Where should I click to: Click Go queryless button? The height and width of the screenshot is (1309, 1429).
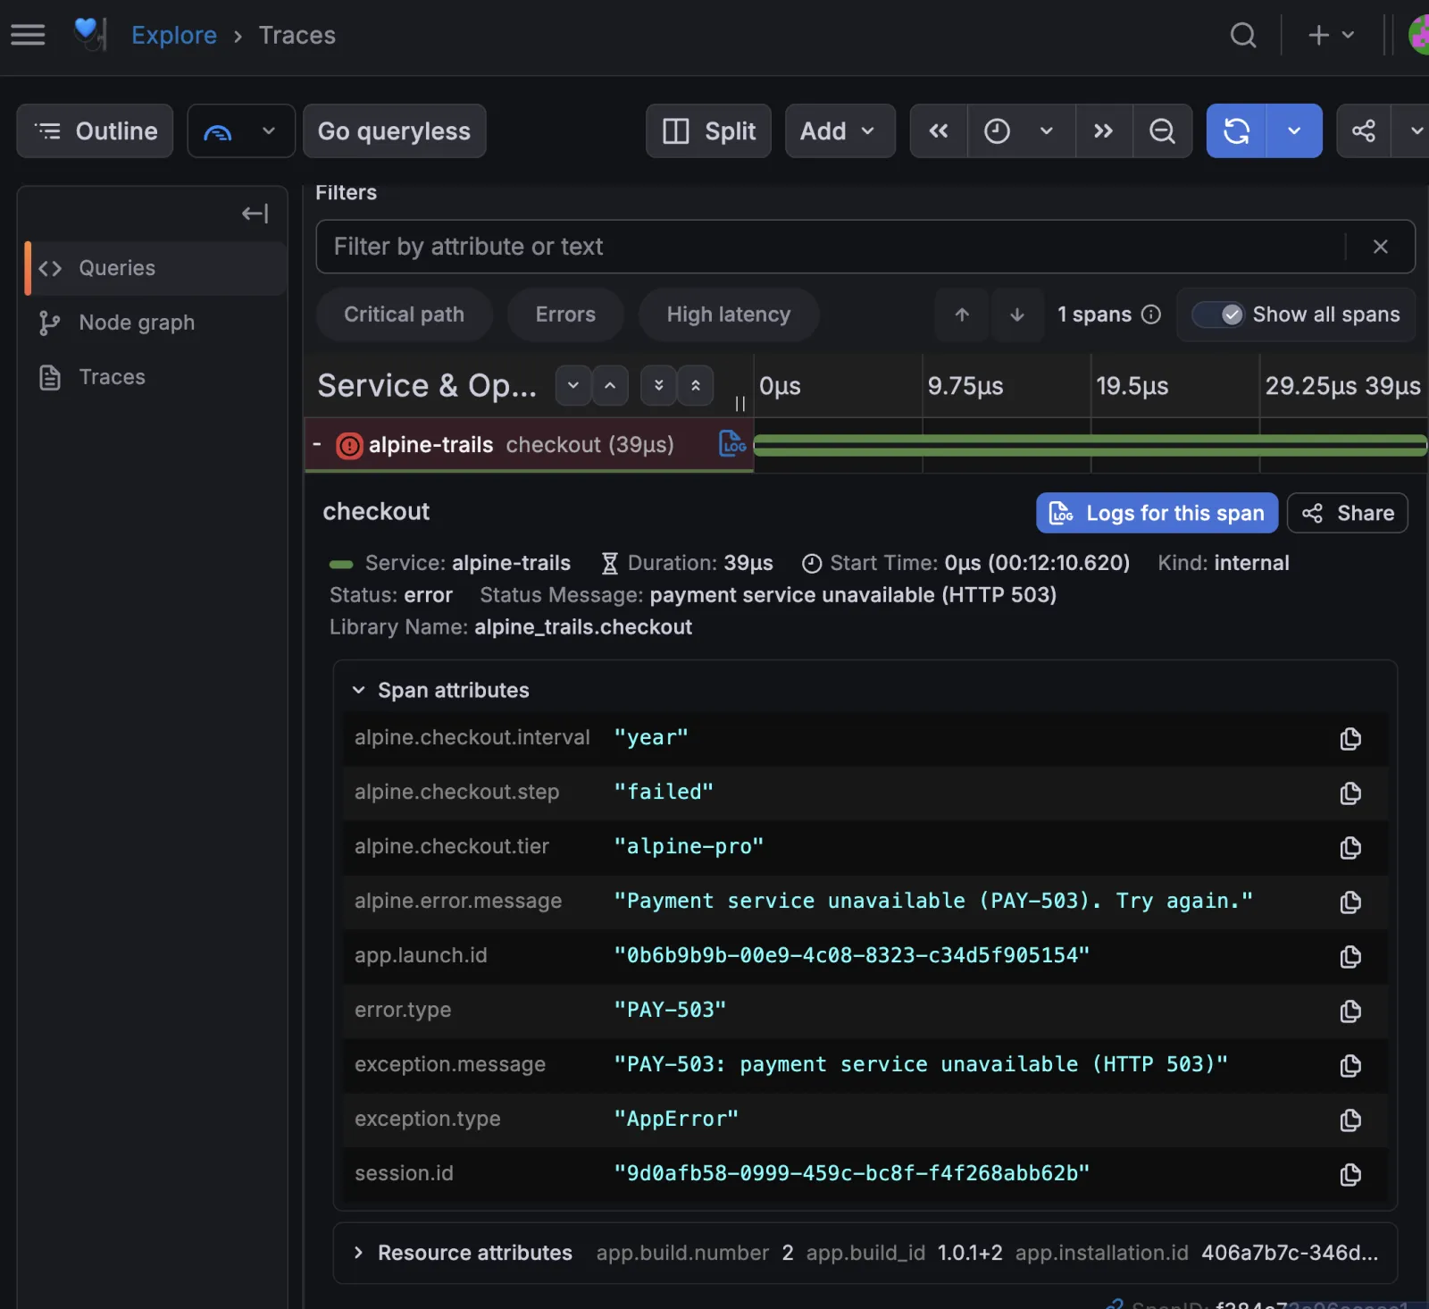394,131
